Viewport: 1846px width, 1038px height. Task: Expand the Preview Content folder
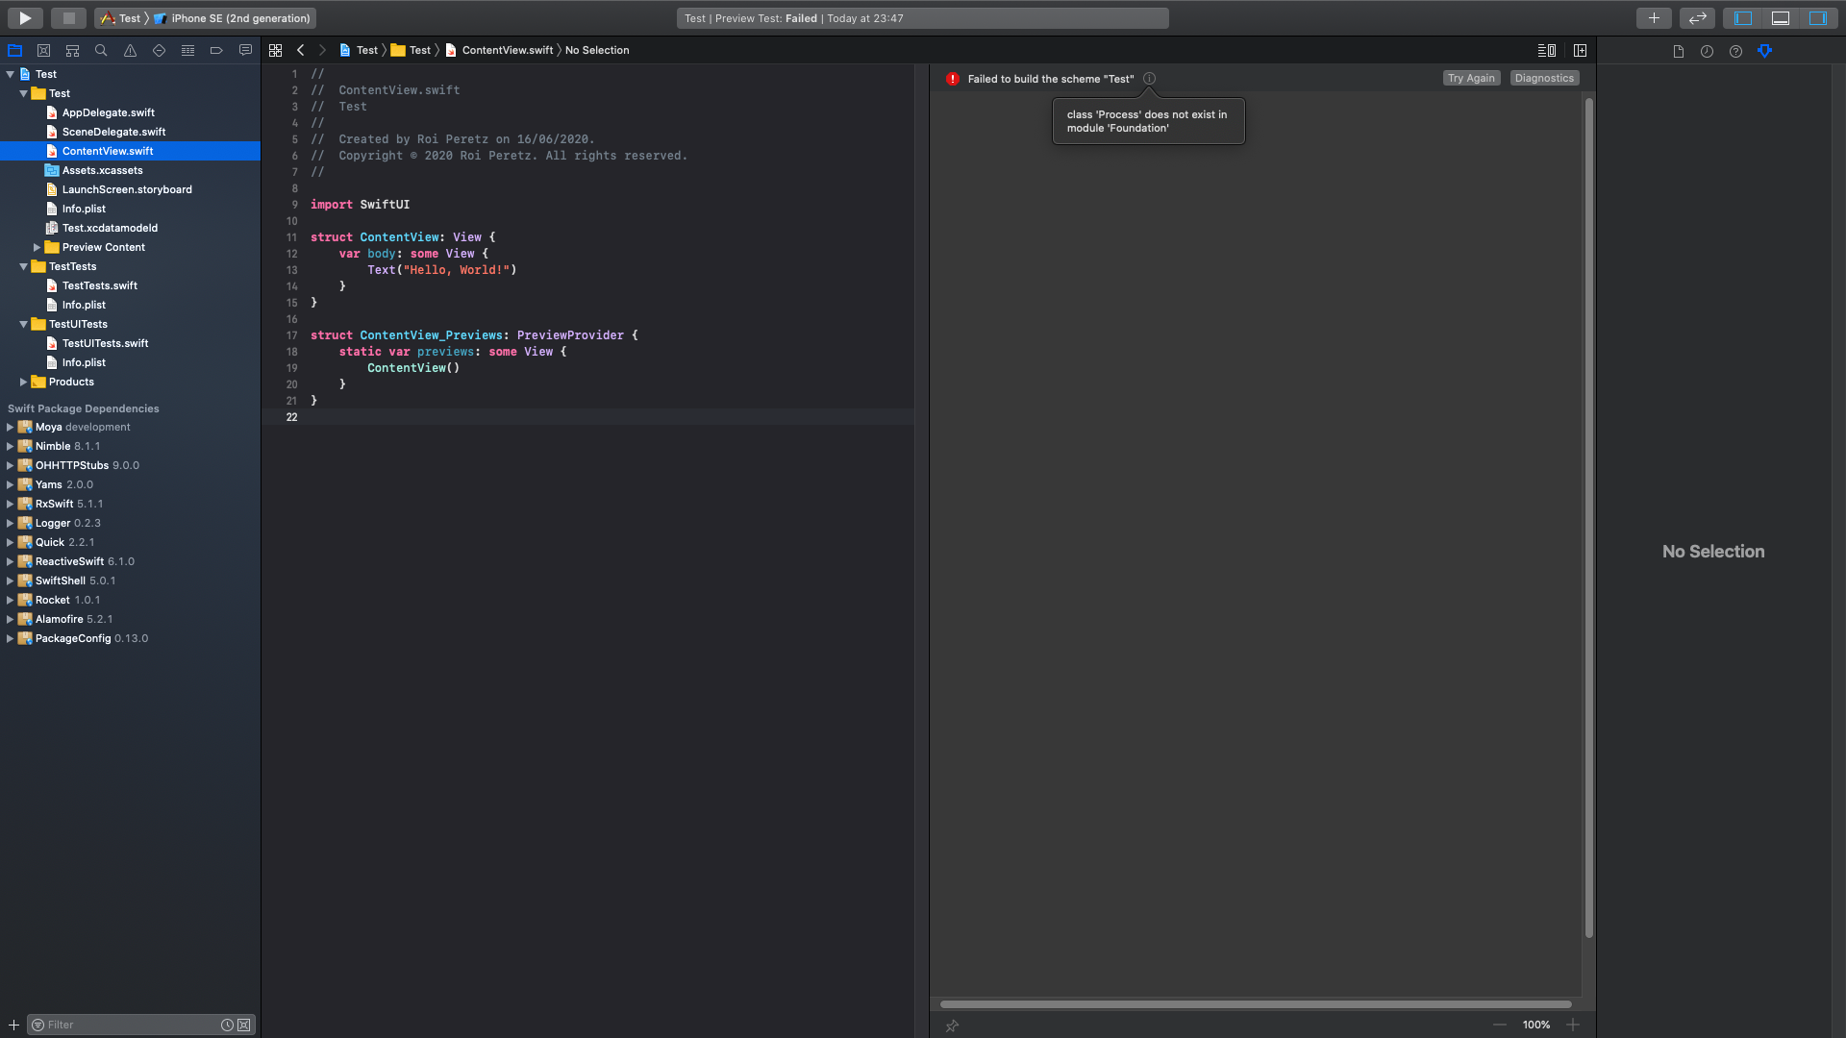(x=37, y=247)
